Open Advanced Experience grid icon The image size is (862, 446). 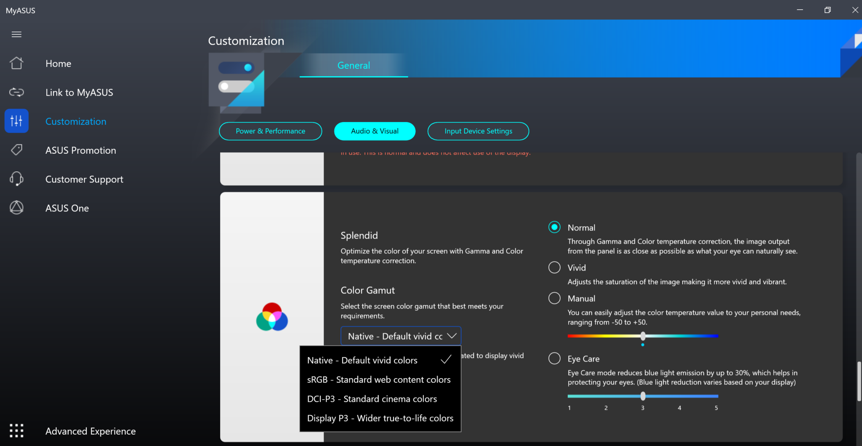pos(16,431)
